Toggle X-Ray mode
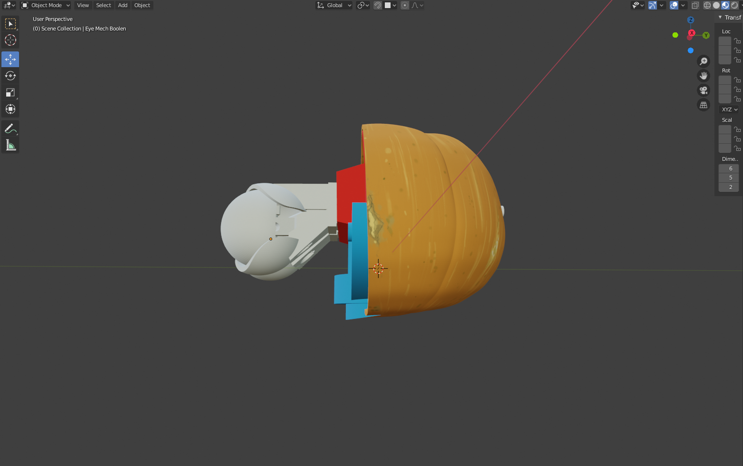Viewport: 743px width, 466px height. click(695, 5)
